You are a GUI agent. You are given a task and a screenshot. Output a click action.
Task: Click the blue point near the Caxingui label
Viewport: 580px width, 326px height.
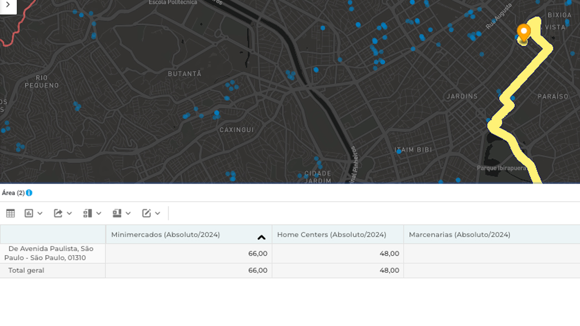click(217, 113)
